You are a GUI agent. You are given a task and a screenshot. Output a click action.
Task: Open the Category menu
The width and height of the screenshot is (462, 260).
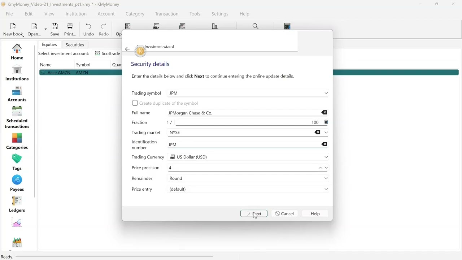[x=135, y=14]
